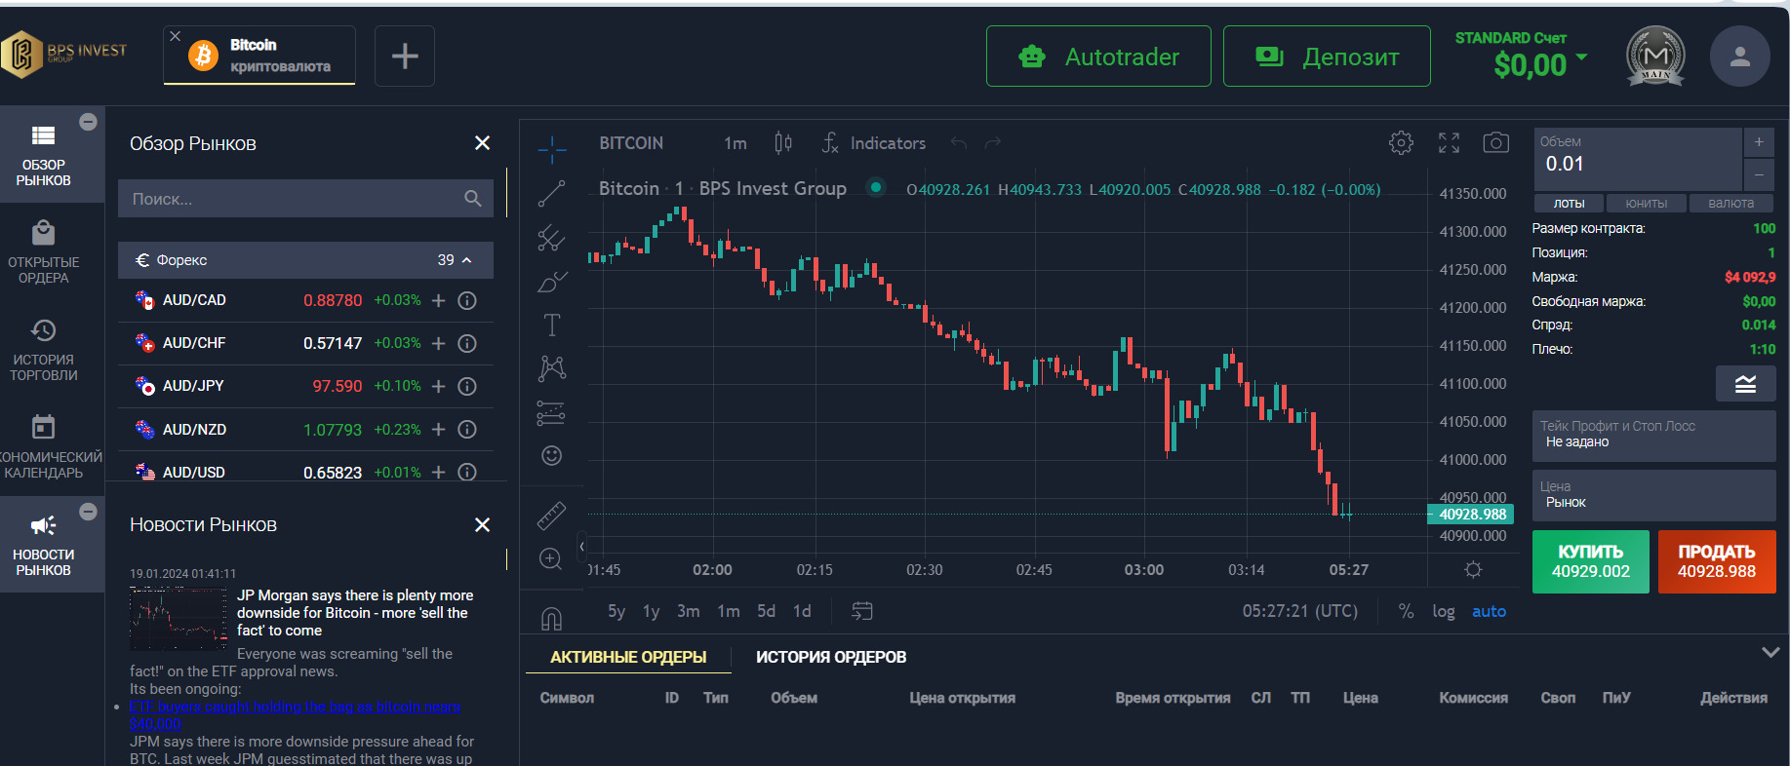This screenshot has height=766, width=1790.
Task: Add AUD/NZD to a chart tab
Action: coord(439,429)
